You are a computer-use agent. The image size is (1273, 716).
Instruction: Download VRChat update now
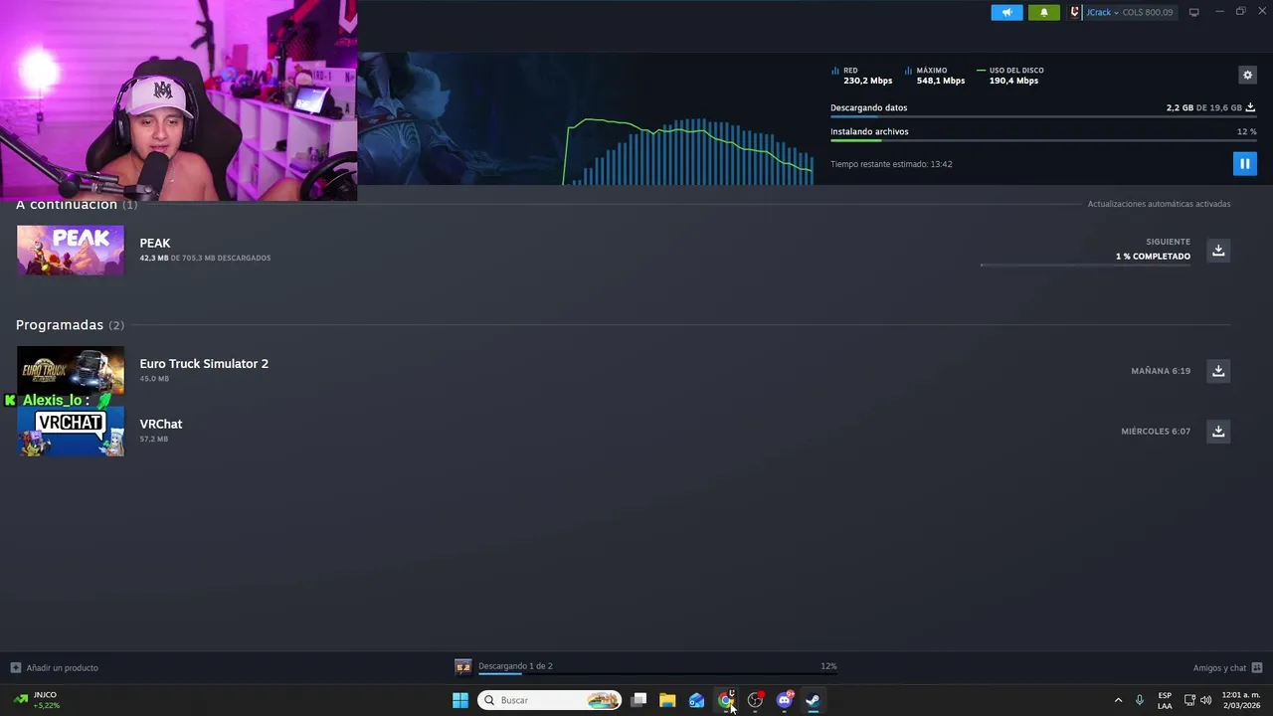coord(1218,431)
